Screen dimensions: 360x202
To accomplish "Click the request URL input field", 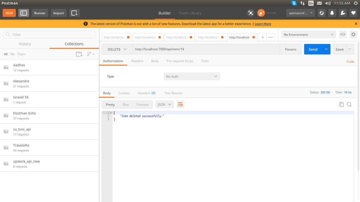I will click(206, 49).
